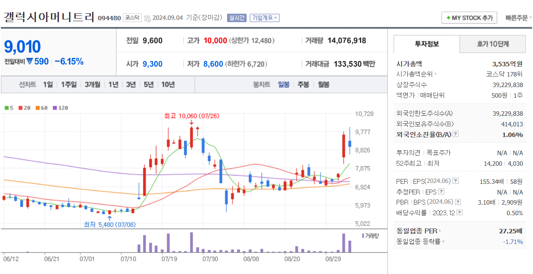The height and width of the screenshot is (274, 533).
Task: Click the 실시간 button
Action: (236, 18)
